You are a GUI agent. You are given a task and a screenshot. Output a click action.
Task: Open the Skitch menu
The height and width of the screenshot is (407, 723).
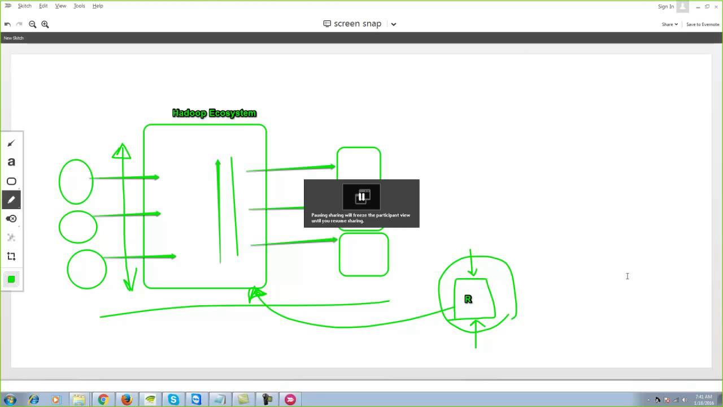point(24,6)
